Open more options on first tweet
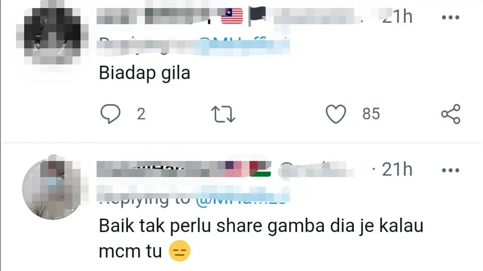Screen dimensions: 483x271 click(451, 17)
